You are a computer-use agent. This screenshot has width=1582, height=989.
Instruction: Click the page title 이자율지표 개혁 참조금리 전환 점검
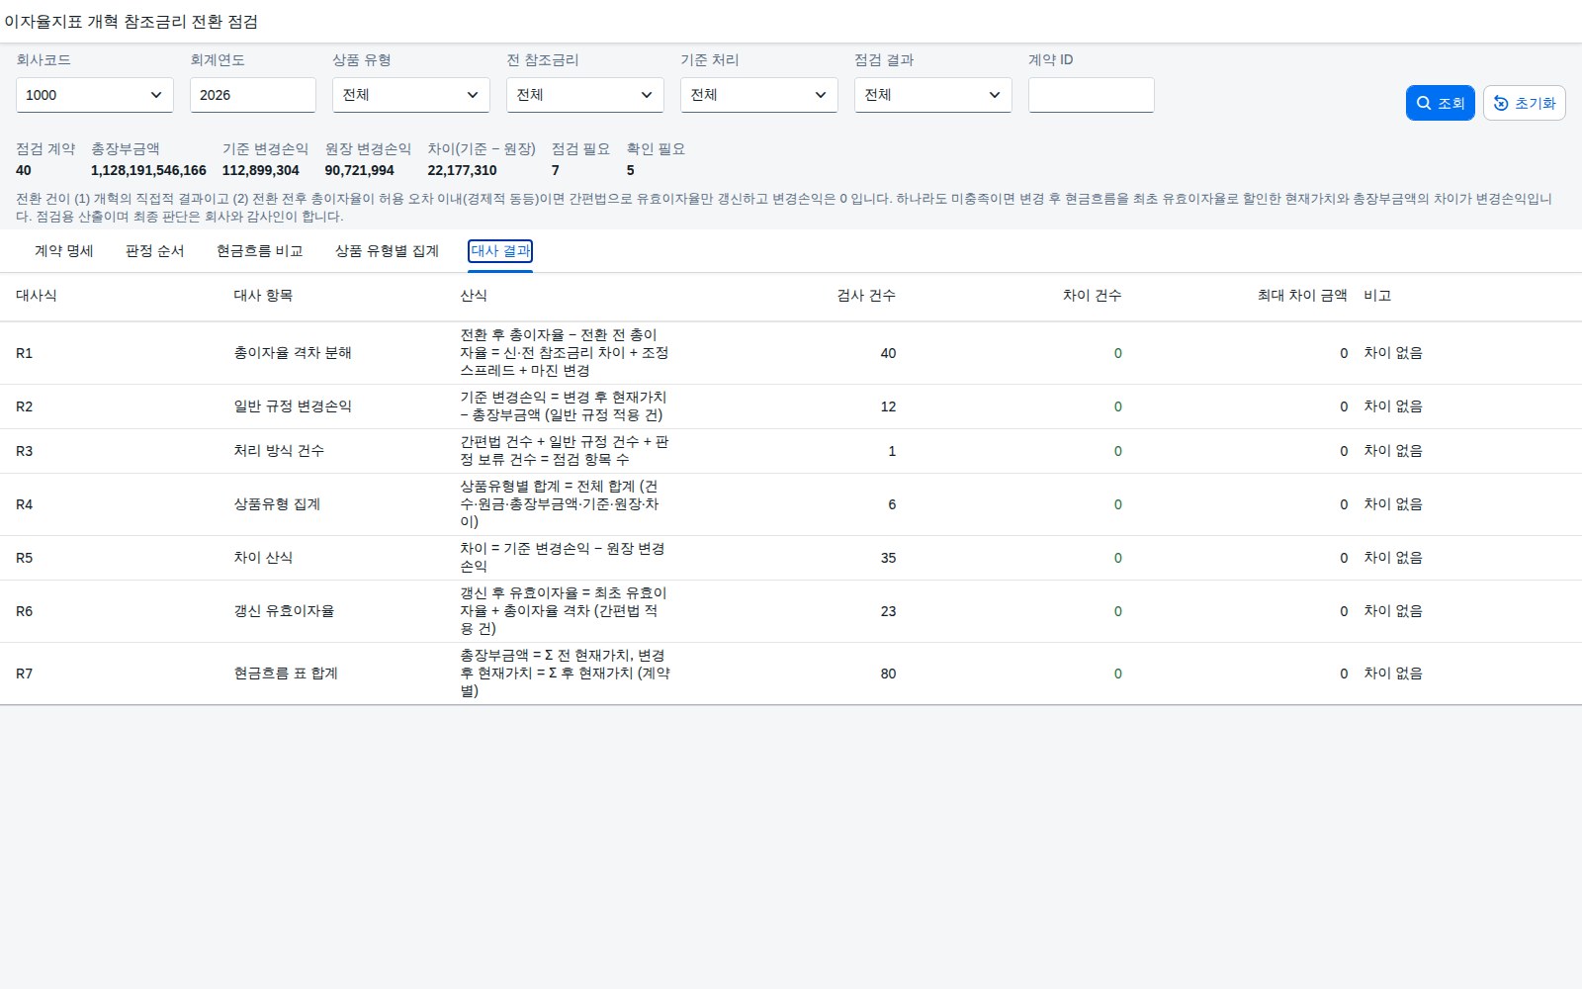point(132,22)
